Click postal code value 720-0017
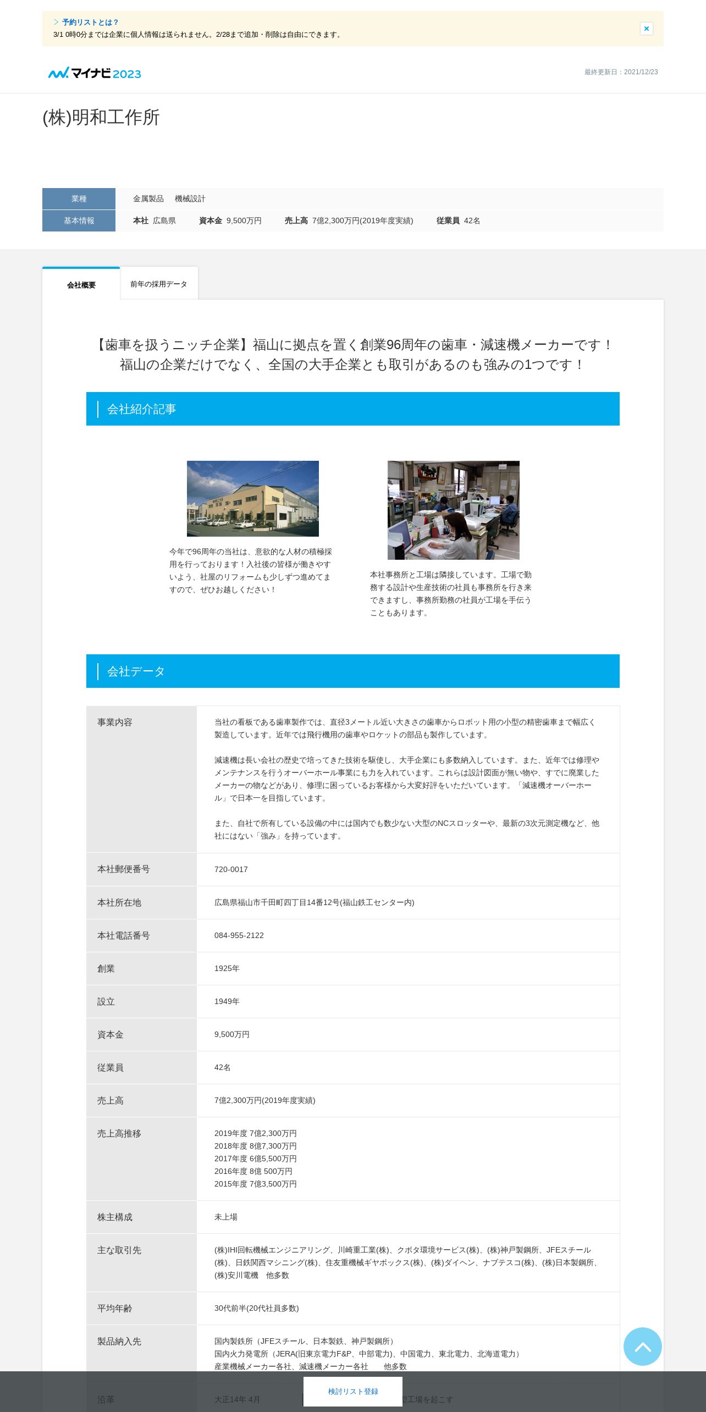This screenshot has width=706, height=1412. pos(231,869)
